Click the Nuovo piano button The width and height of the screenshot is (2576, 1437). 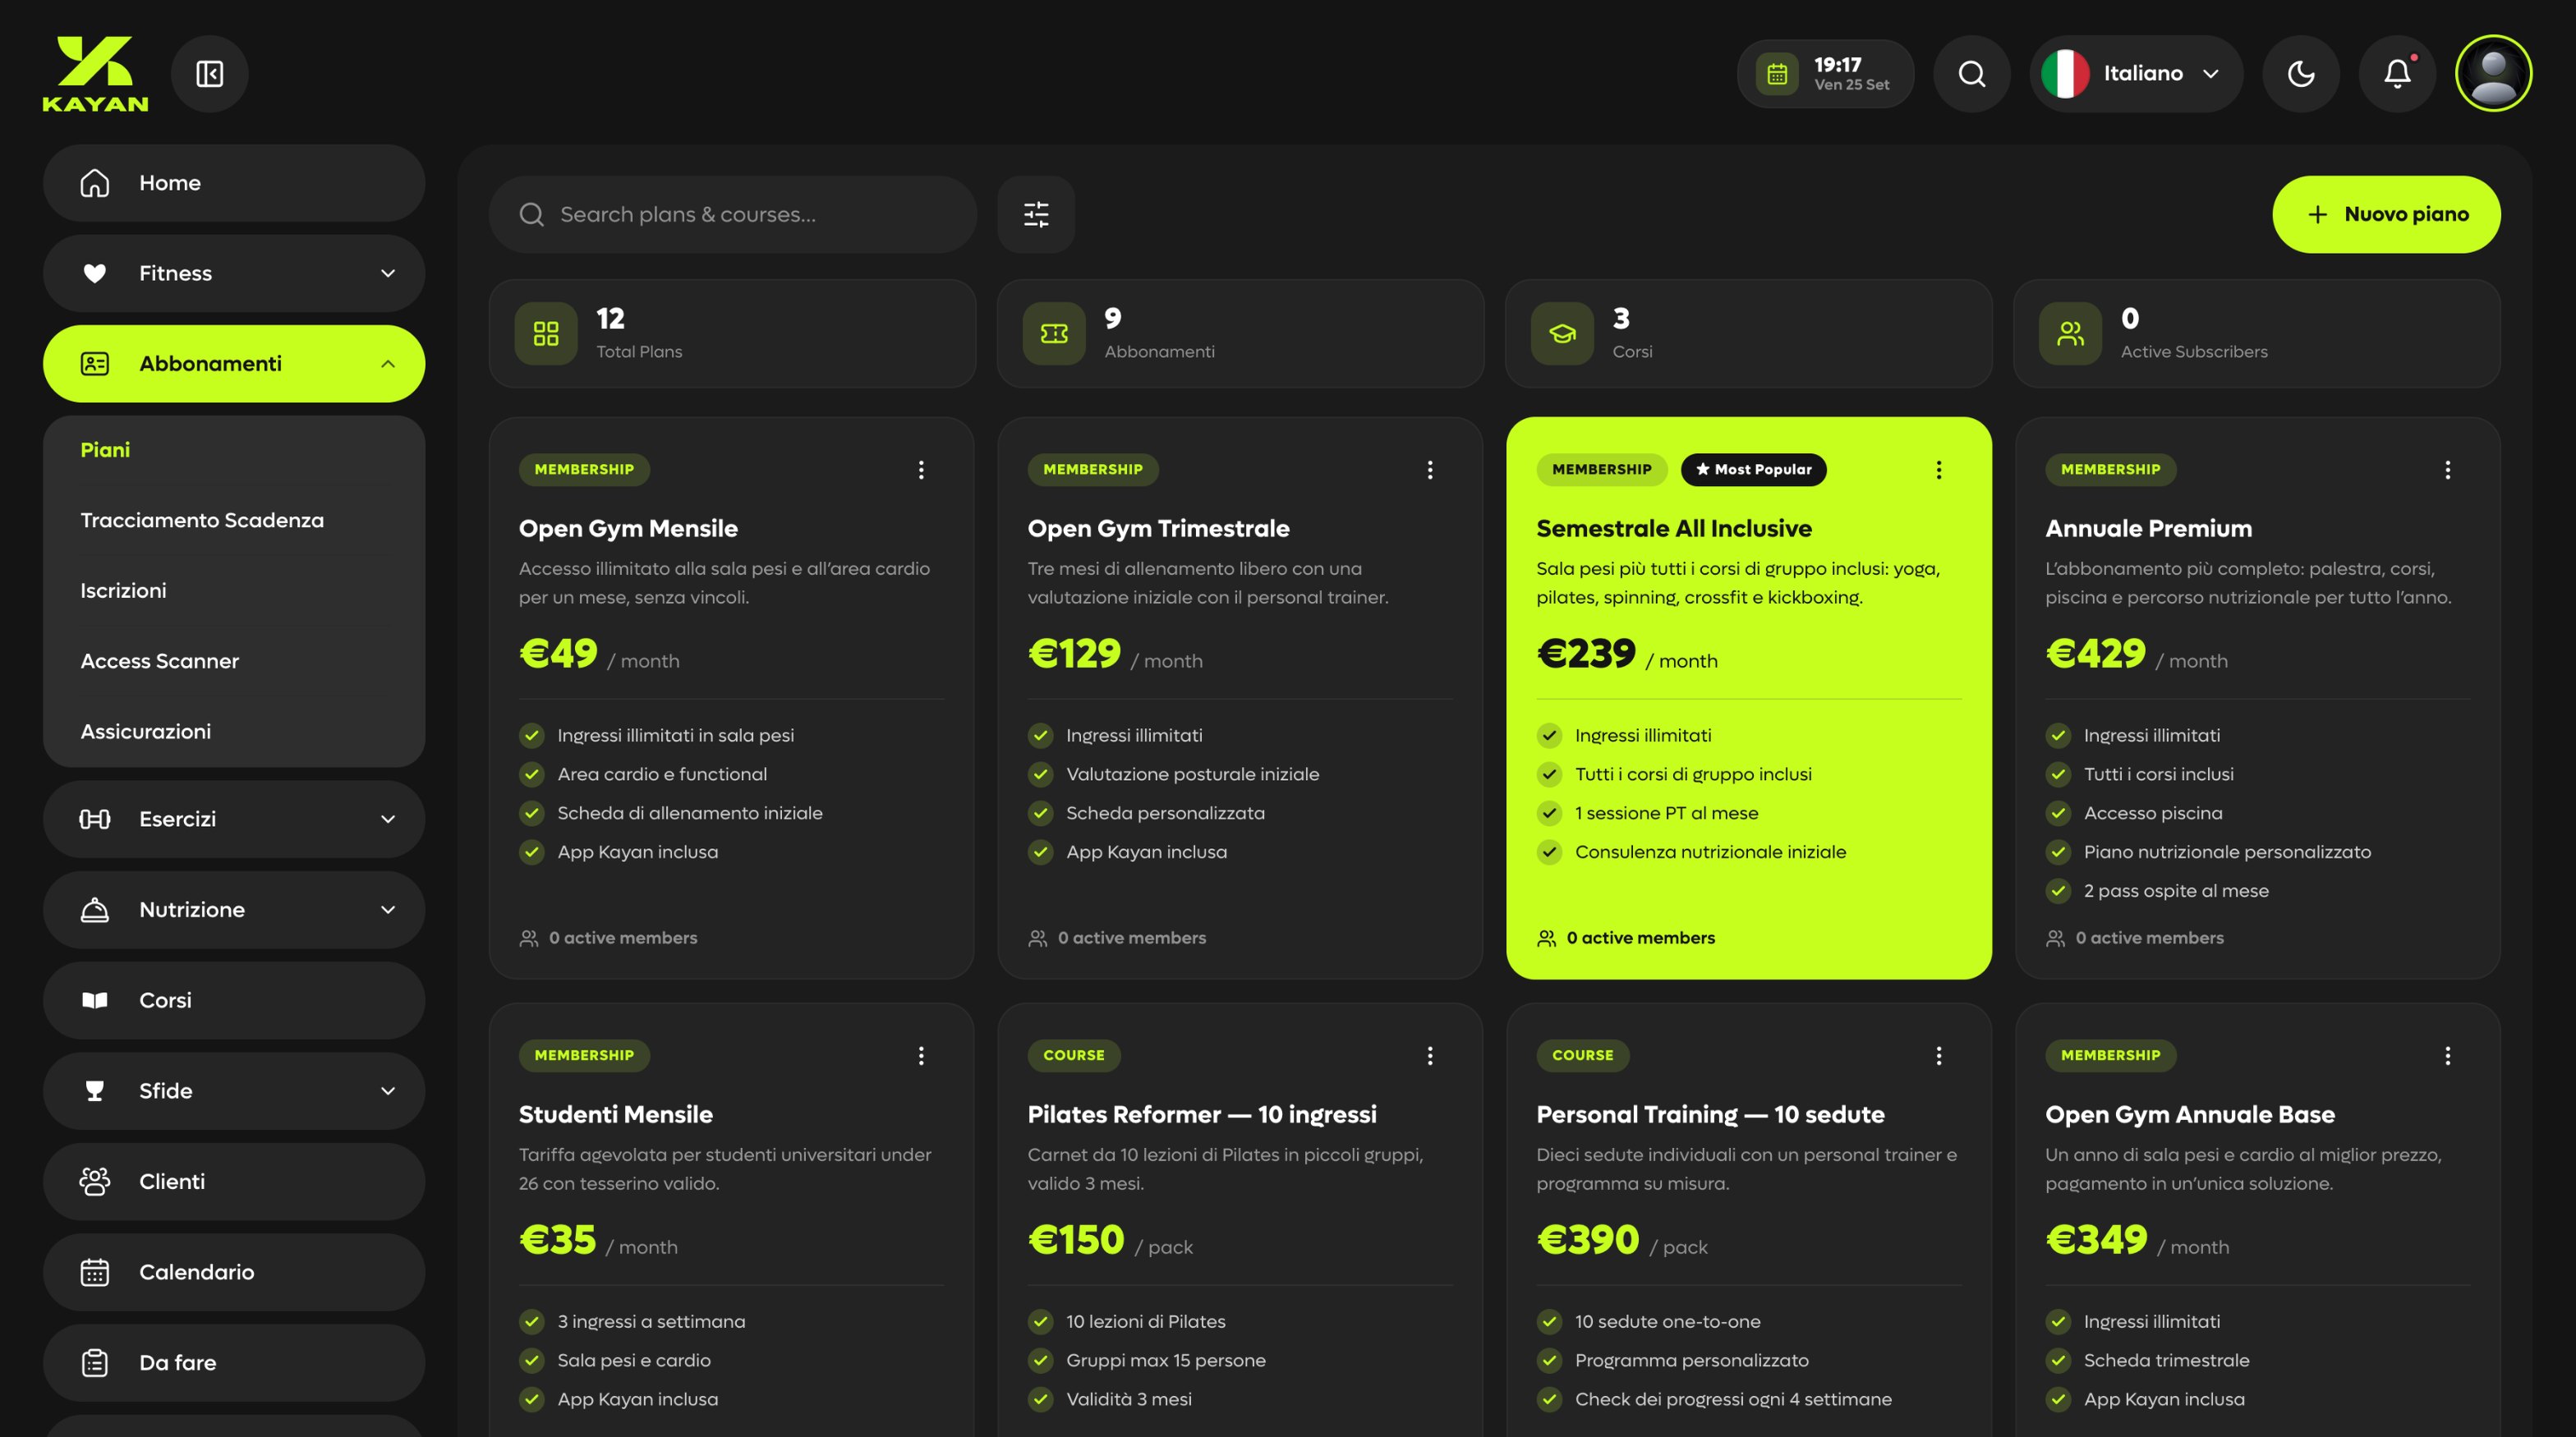click(2386, 215)
